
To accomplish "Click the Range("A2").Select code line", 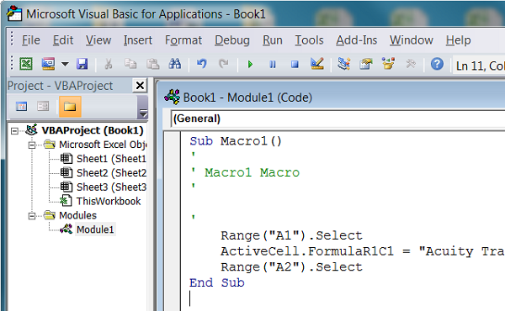I will (x=291, y=267).
